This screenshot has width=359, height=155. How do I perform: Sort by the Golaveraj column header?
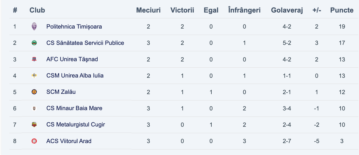click(287, 10)
